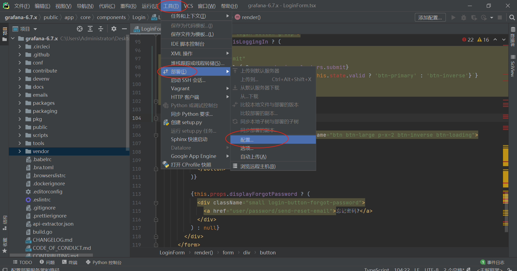The width and height of the screenshot is (517, 271).
Task: Open the TODO tool window
Action: [x=23, y=262]
